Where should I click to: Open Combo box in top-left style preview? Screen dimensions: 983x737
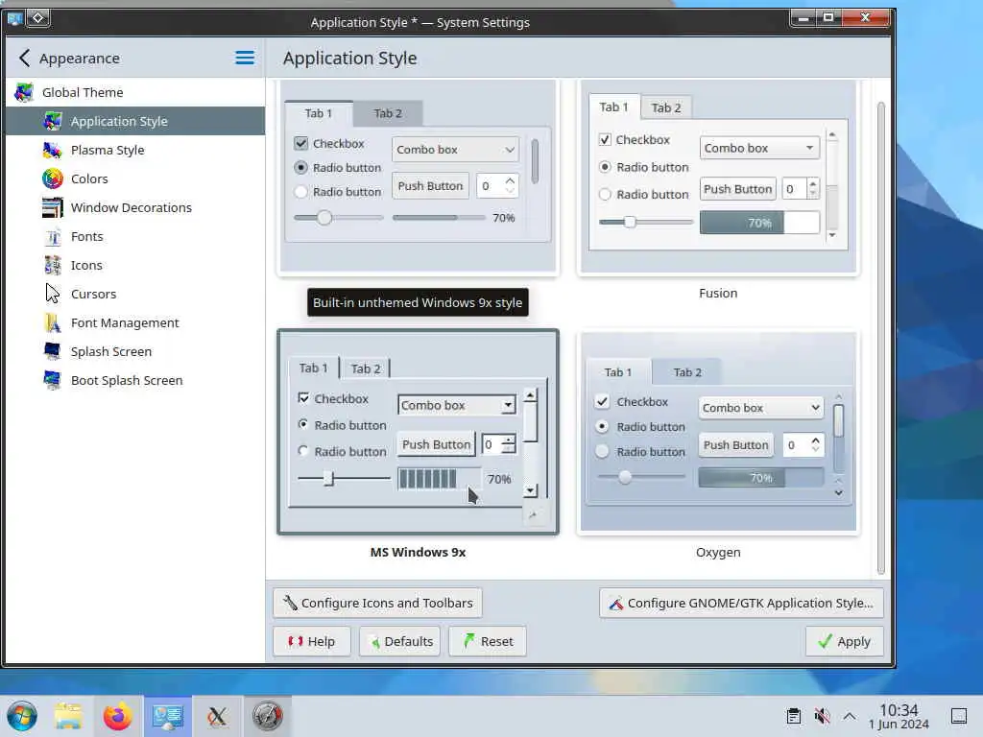pyautogui.click(x=455, y=149)
